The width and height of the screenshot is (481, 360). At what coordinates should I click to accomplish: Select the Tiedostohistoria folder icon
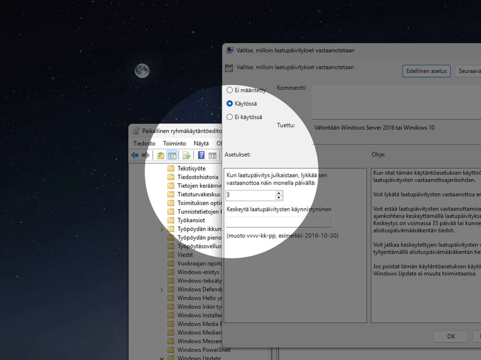click(x=170, y=177)
